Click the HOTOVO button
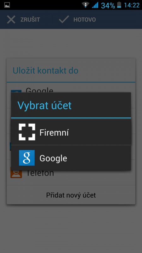This screenshot has height=253, width=142. [x=77, y=20]
